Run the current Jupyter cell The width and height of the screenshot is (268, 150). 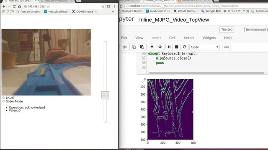169,47
